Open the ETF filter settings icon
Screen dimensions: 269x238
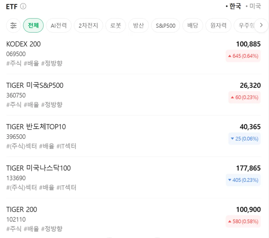13,25
